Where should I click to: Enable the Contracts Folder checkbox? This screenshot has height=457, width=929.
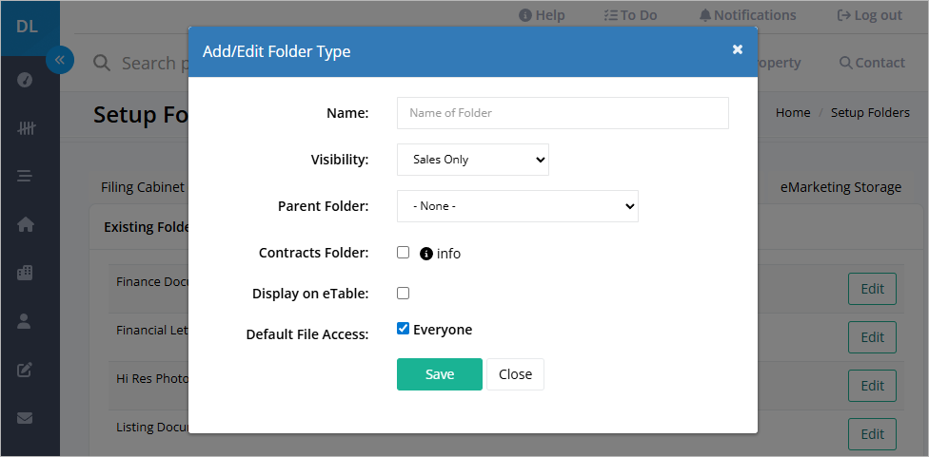(403, 253)
